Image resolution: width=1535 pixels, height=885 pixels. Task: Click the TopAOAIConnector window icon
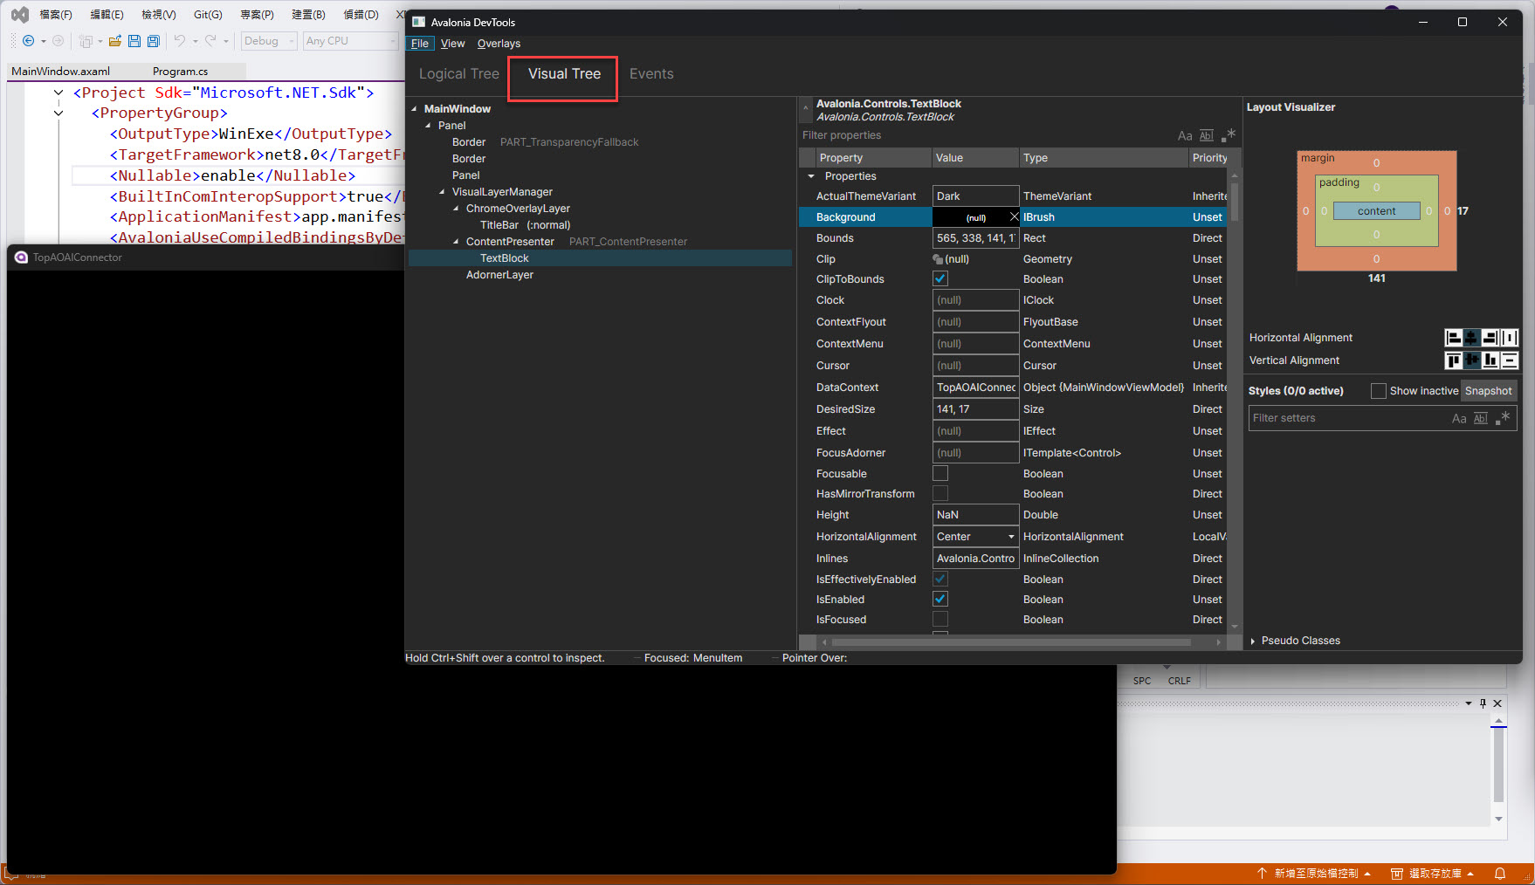21,257
